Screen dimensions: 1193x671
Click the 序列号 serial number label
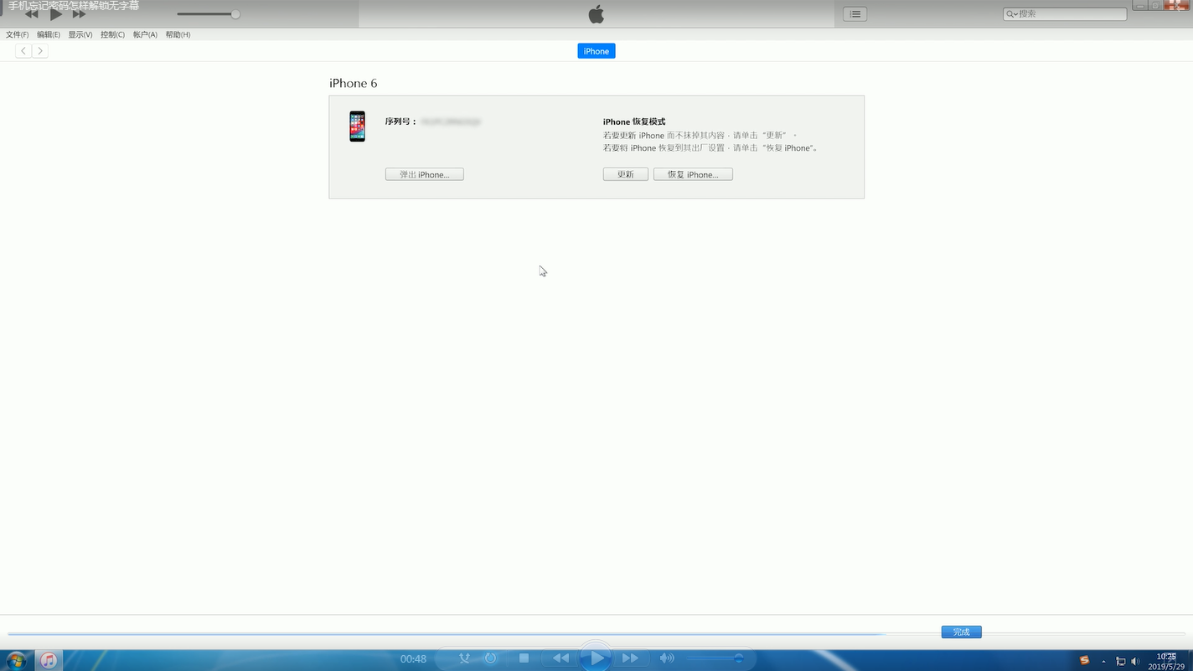tap(401, 121)
